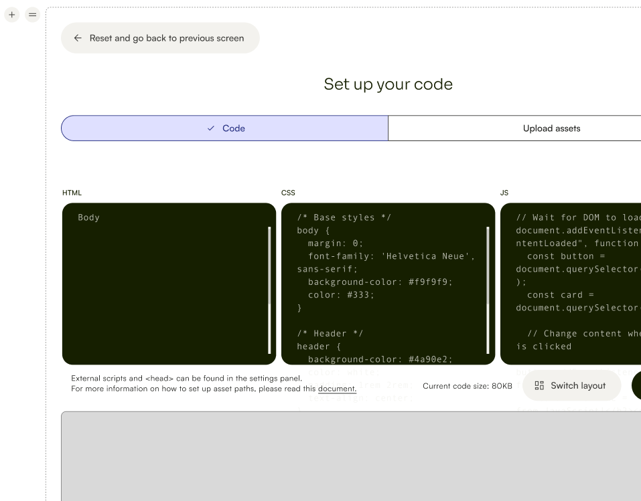This screenshot has height=501, width=641.
Task: Click the checkmark icon next to Code
Action: 211,128
